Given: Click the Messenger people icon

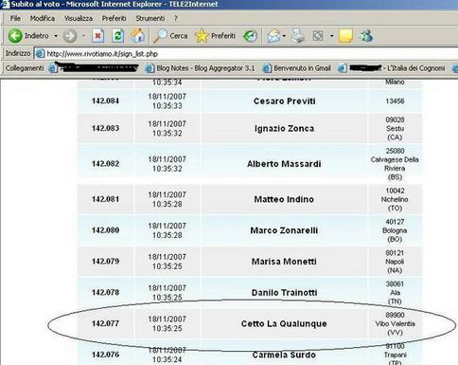Looking at the screenshot, I should coord(366,36).
